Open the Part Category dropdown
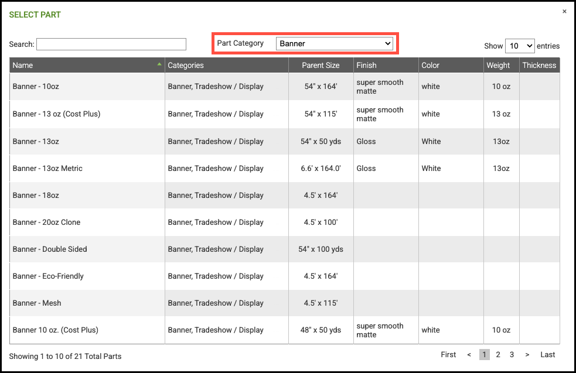This screenshot has height=373, width=576. [334, 44]
